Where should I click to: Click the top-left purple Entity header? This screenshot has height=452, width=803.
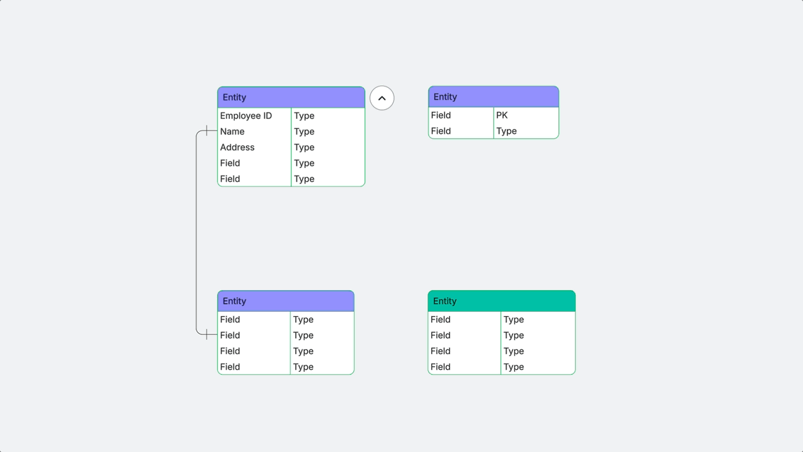pyautogui.click(x=291, y=97)
